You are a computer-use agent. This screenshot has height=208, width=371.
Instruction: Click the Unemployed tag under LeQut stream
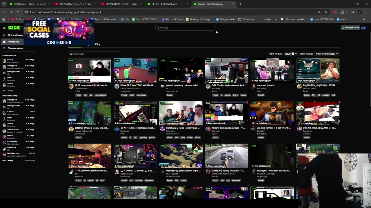tap(100, 95)
